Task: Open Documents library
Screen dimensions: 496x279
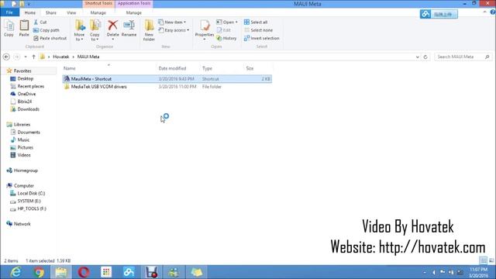Action: click(29, 133)
